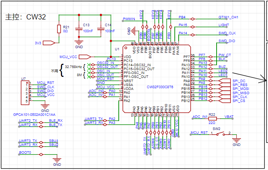Click the LED1 net label
Image resolution: width=268 pixels, height=170 pixels.
click(x=223, y=75)
